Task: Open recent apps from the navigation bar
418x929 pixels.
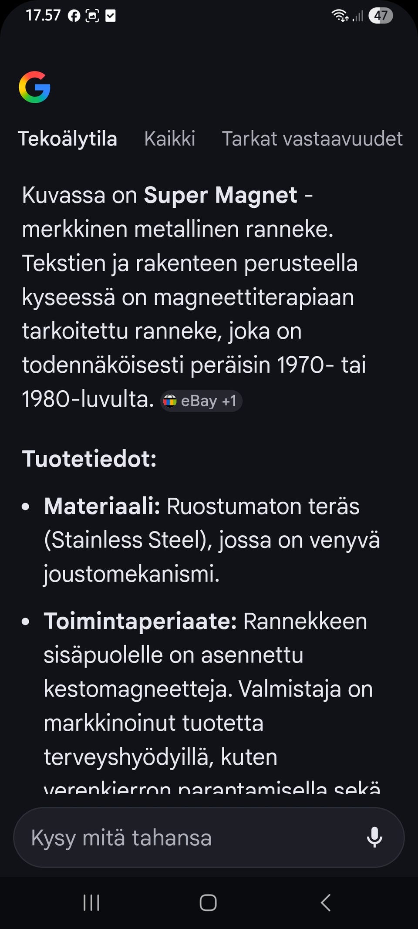Action: (91, 903)
